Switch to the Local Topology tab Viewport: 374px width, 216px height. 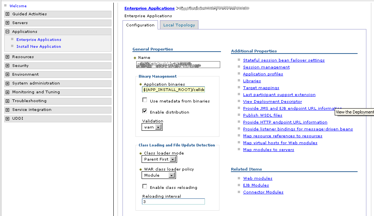pyautogui.click(x=179, y=25)
